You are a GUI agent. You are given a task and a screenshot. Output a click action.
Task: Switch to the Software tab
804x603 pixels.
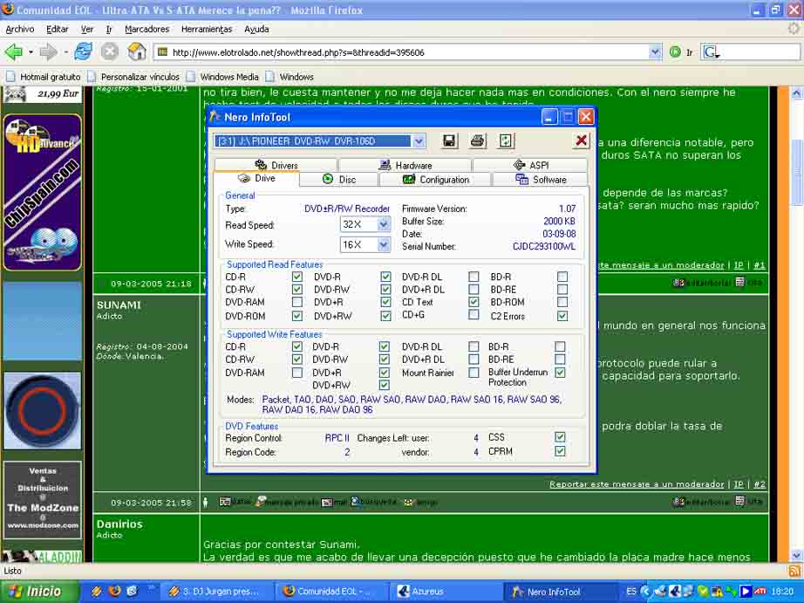pos(540,180)
